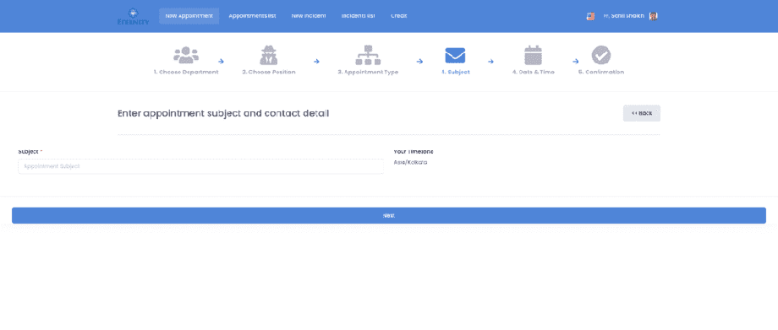
Task: Select the Choose Position step icon
Action: coord(268,55)
